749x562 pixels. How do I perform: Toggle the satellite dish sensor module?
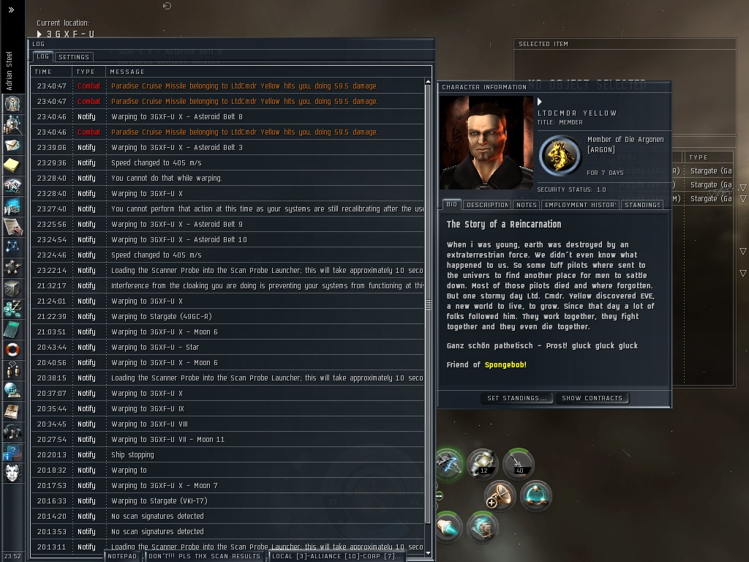pos(500,495)
